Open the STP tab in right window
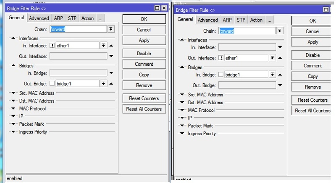Viewport: 336px width, 183px height. pos(241,20)
